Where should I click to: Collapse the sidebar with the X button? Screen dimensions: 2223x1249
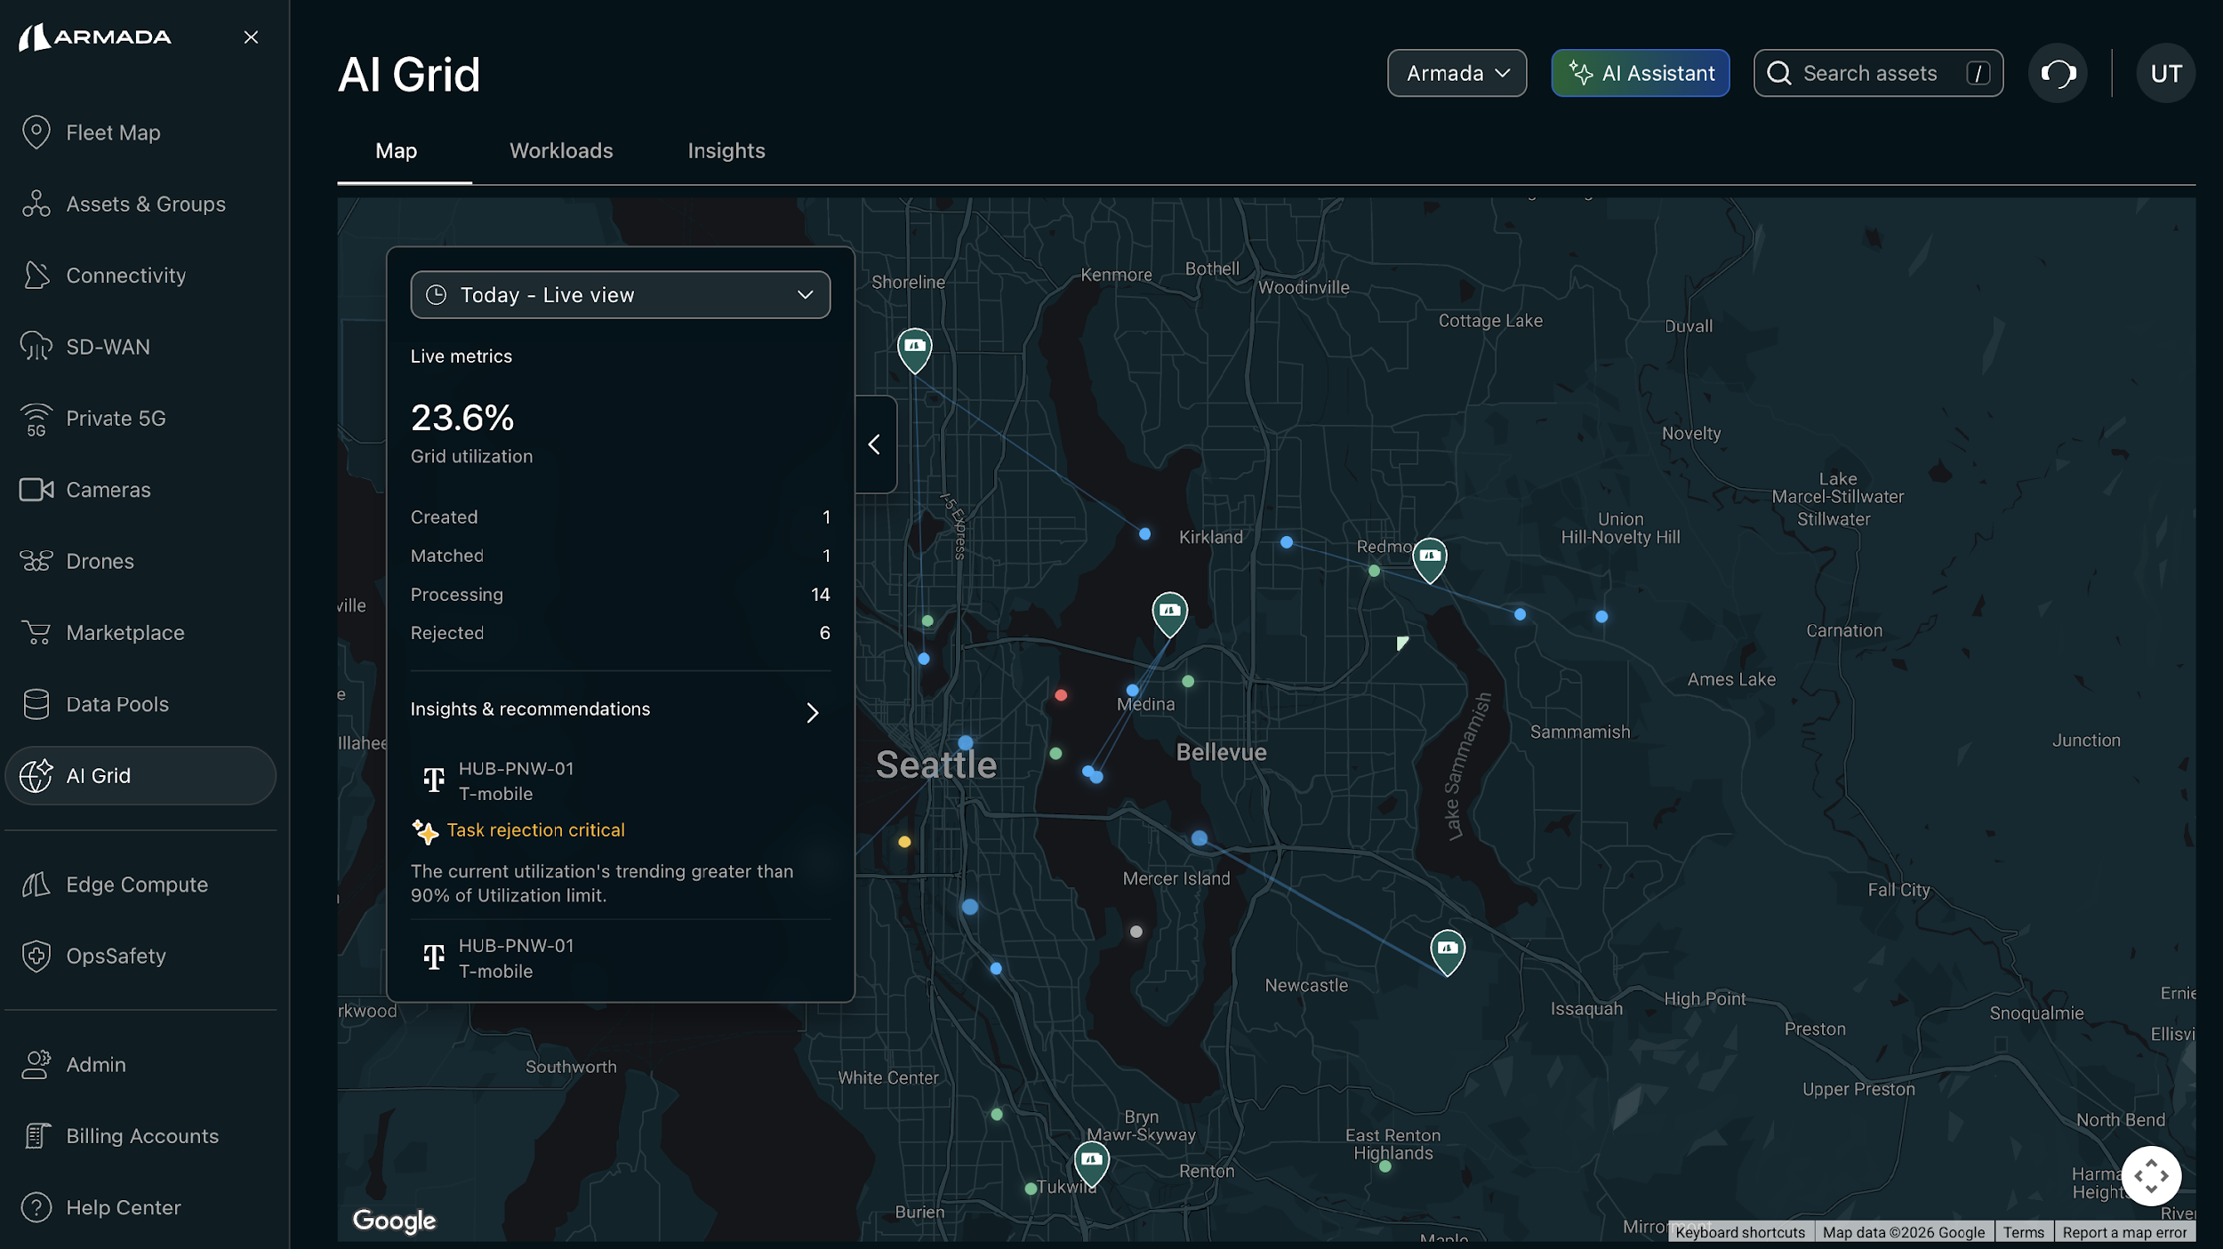pos(251,37)
